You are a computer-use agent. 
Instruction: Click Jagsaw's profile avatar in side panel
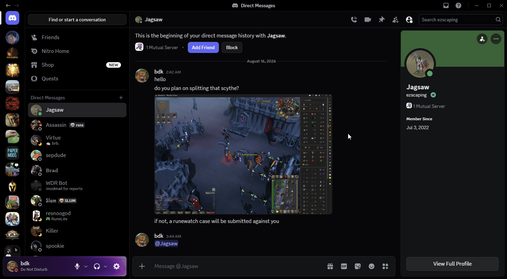[420, 64]
